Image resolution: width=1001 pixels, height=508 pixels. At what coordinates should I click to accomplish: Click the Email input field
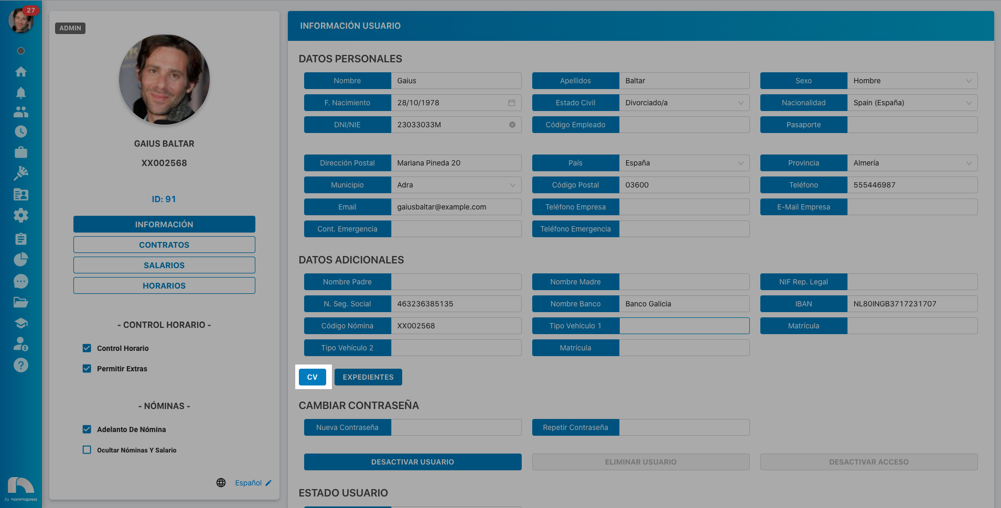tap(456, 207)
